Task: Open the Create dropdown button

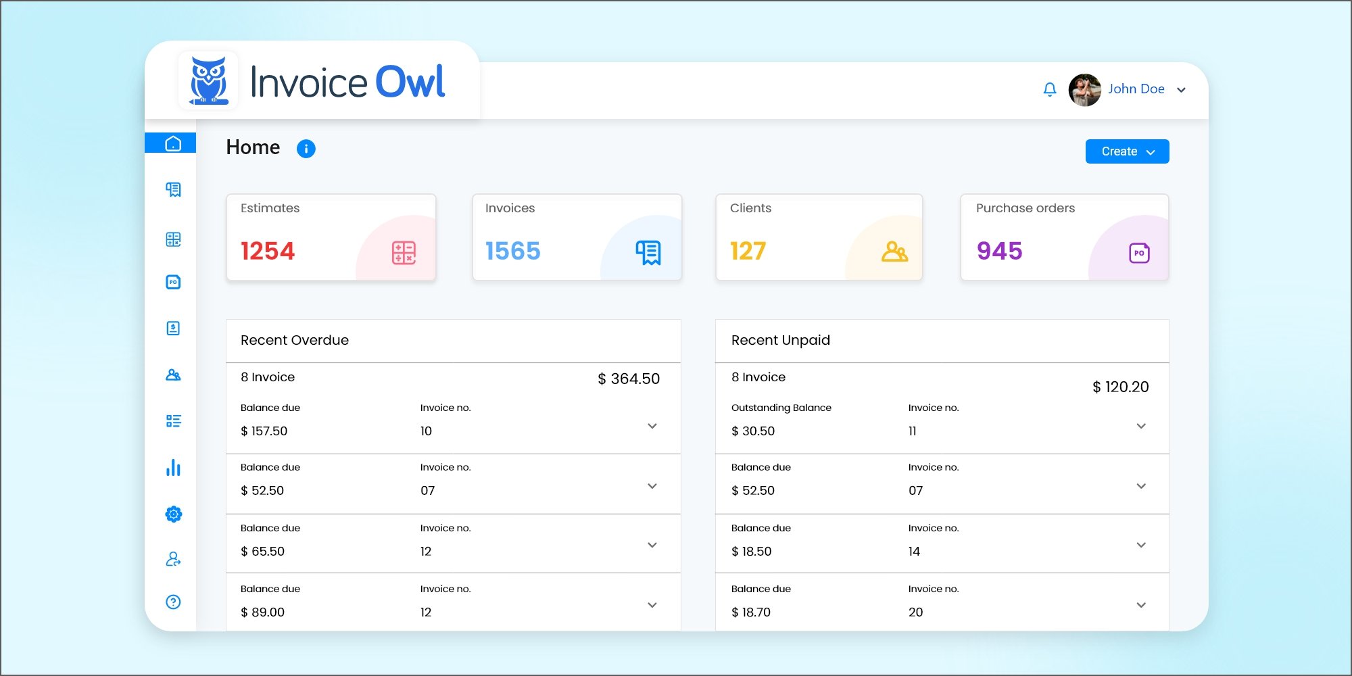Action: [x=1127, y=151]
